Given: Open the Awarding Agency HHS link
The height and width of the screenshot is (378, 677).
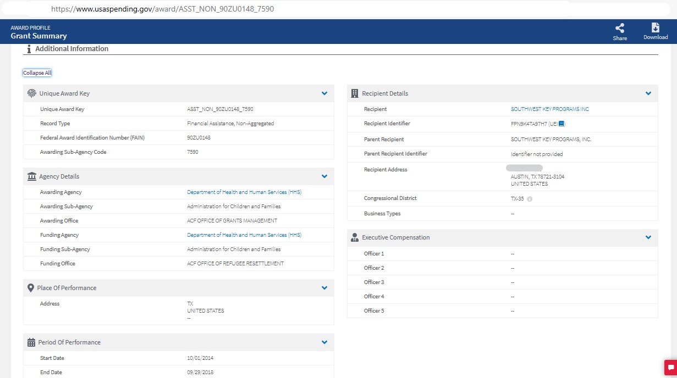Looking at the screenshot, I should click(x=244, y=192).
